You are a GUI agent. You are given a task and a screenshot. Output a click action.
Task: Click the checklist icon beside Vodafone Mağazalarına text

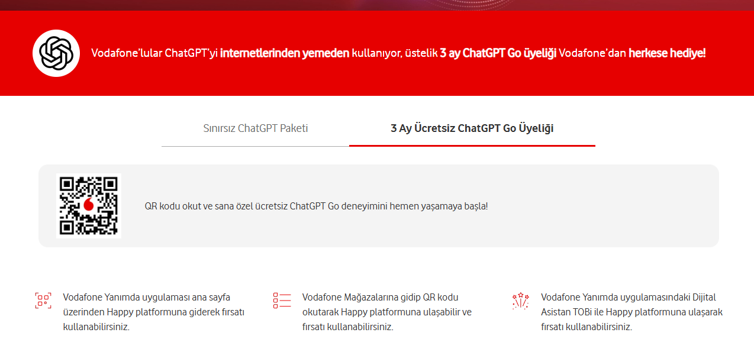point(282,301)
